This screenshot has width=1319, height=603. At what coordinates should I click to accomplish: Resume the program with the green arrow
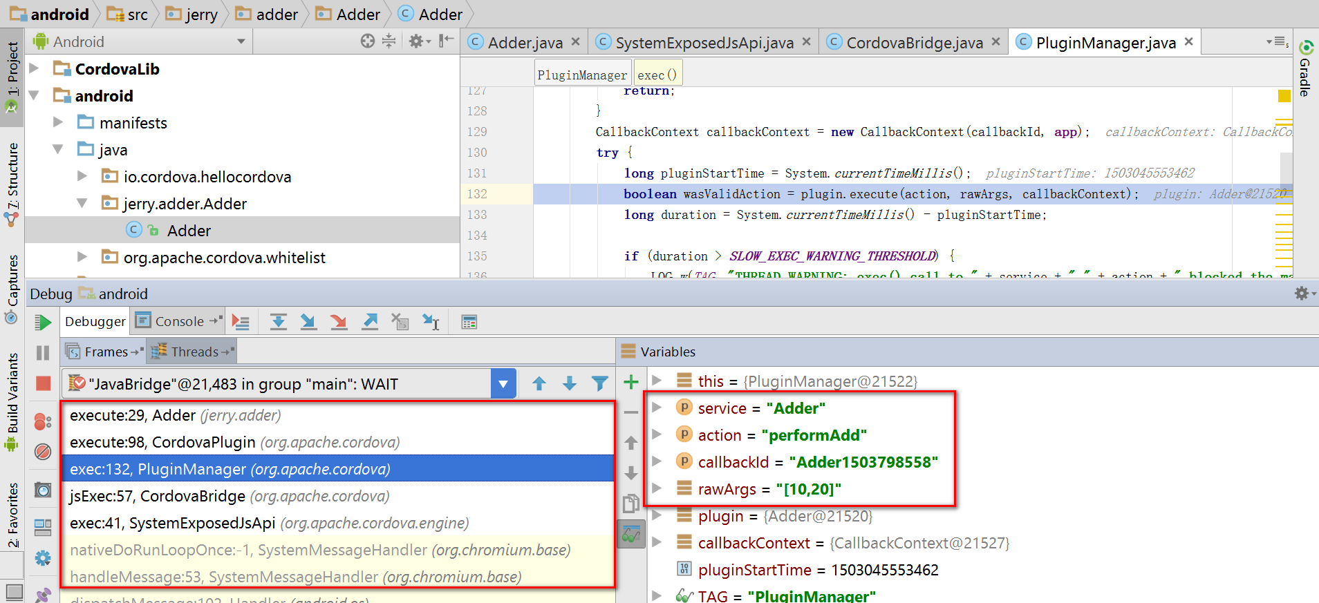[x=43, y=322]
